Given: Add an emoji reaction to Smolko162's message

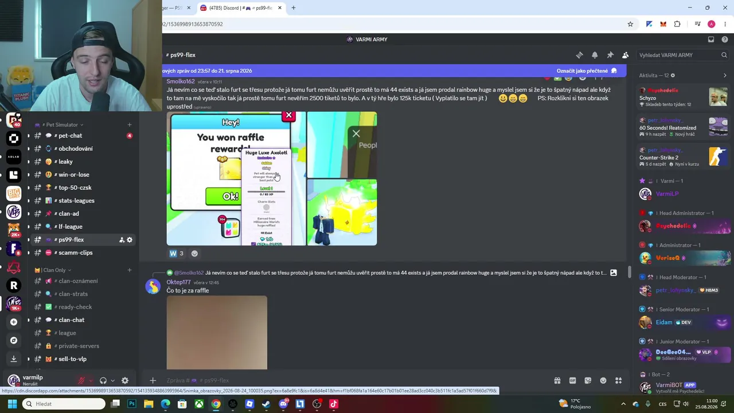Looking at the screenshot, I should [194, 254].
